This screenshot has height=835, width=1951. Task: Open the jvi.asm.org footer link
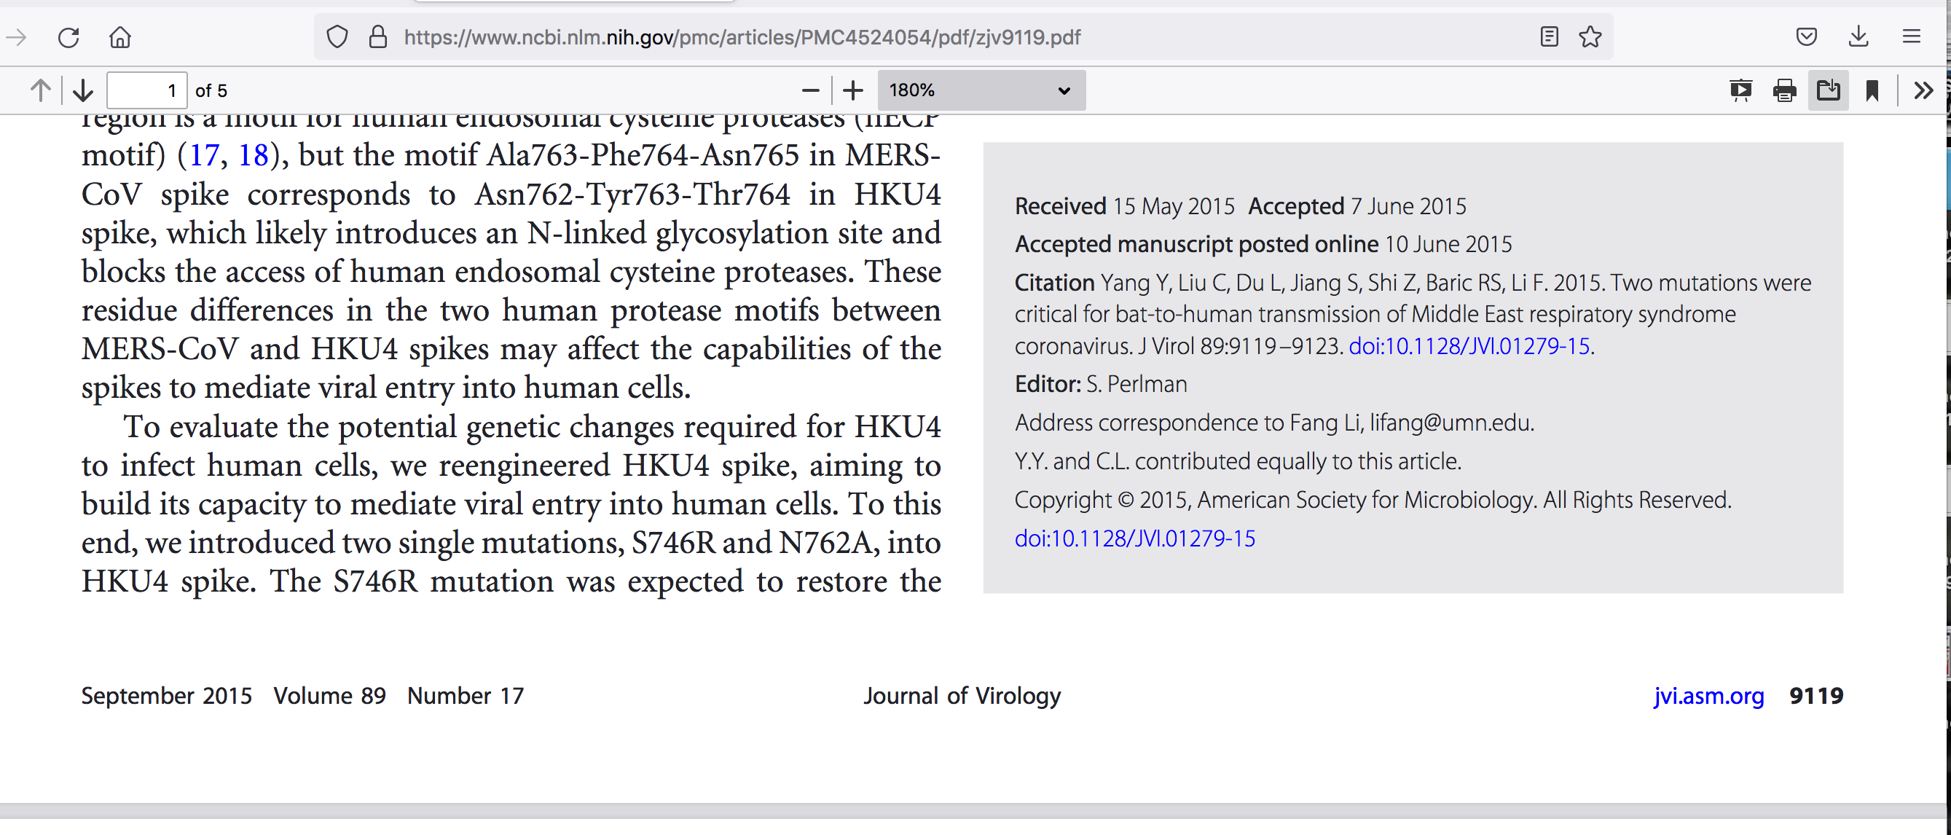pos(1708,696)
